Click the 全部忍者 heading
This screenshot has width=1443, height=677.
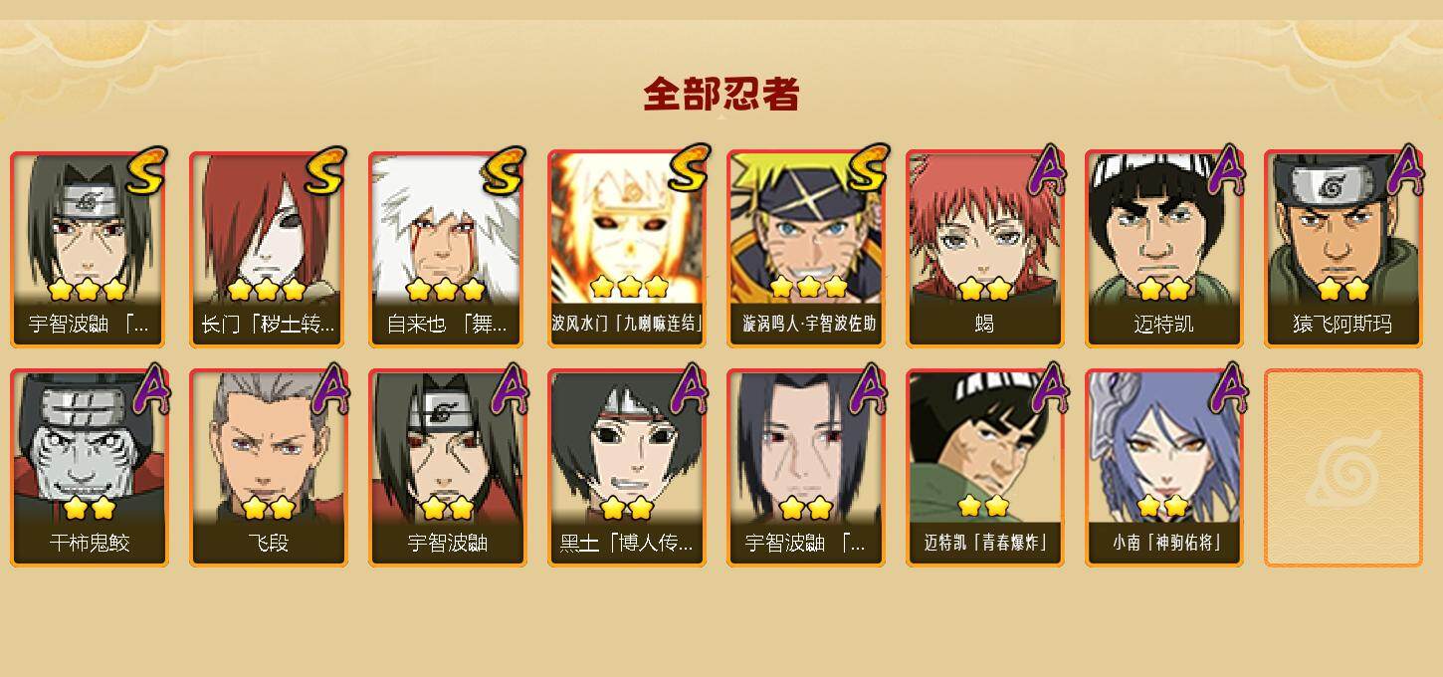[721, 95]
